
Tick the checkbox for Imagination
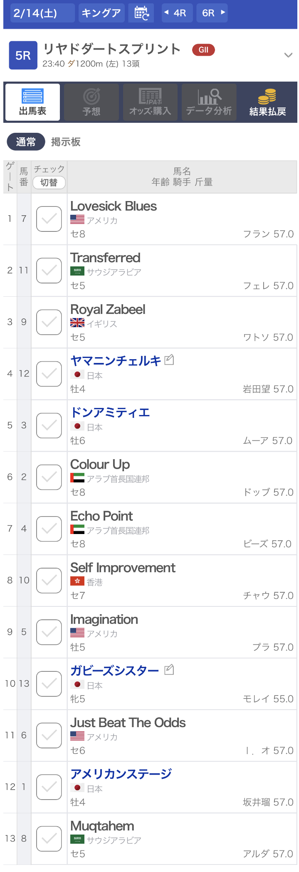49,632
